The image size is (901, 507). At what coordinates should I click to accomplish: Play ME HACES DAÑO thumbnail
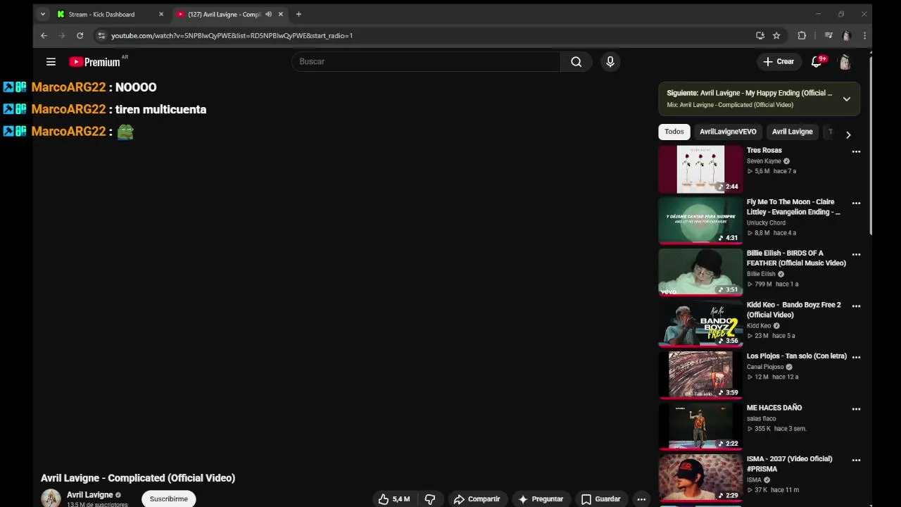(700, 426)
